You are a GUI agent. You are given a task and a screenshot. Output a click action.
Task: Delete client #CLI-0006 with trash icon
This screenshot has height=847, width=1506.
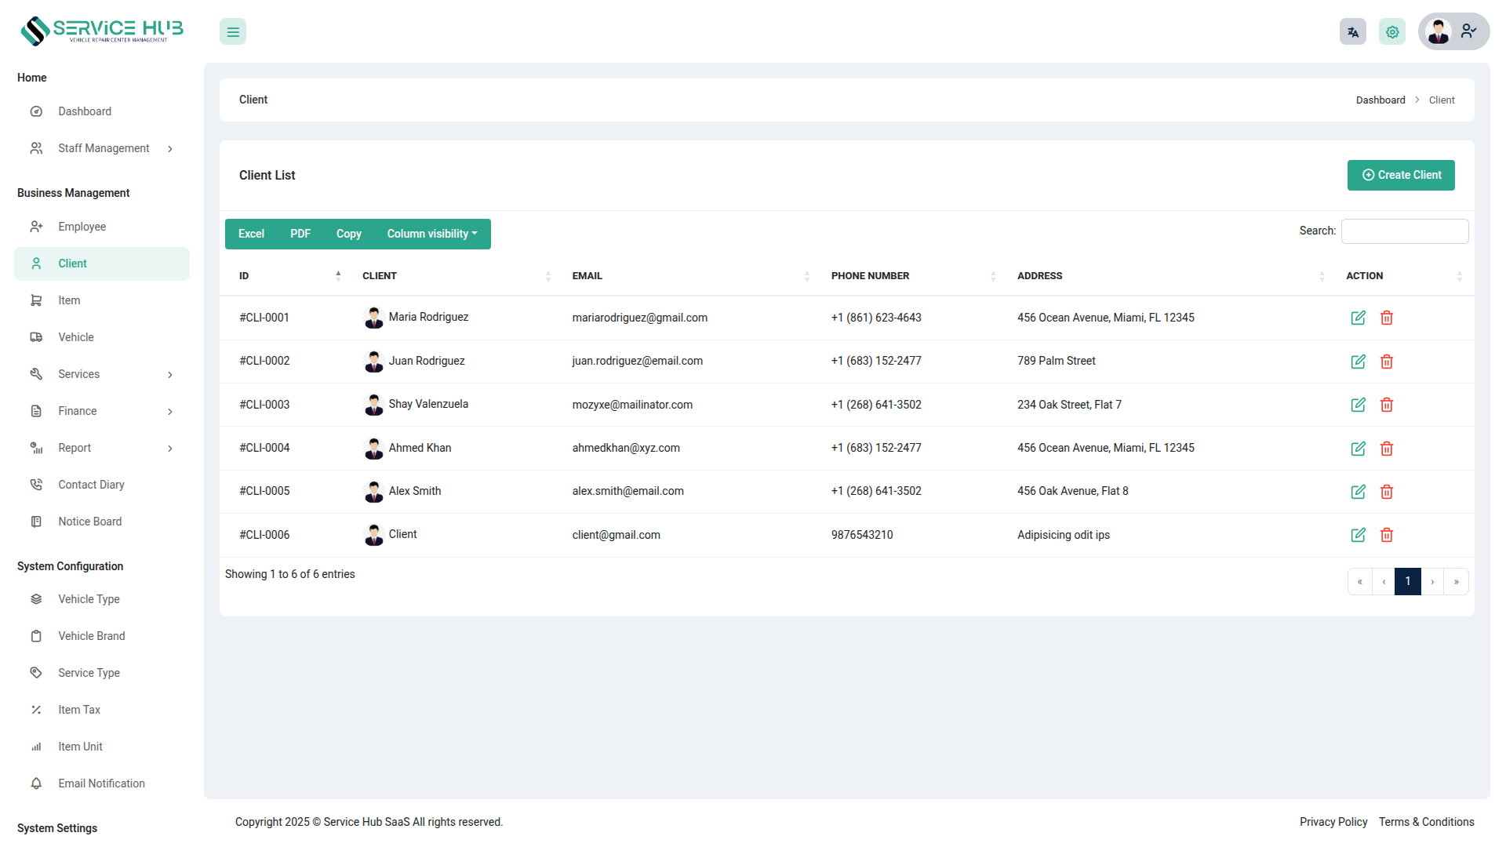point(1386,535)
